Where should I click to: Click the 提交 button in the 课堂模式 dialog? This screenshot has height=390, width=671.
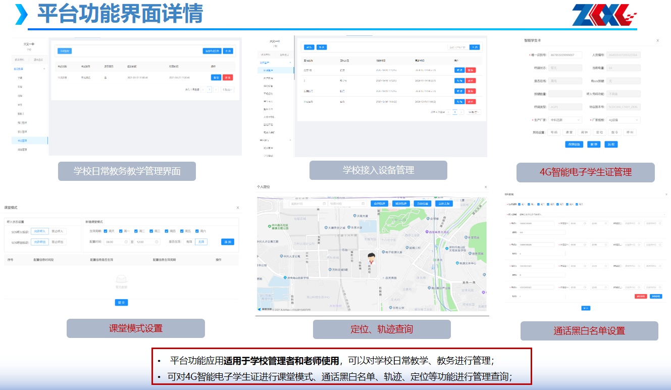[121, 302]
